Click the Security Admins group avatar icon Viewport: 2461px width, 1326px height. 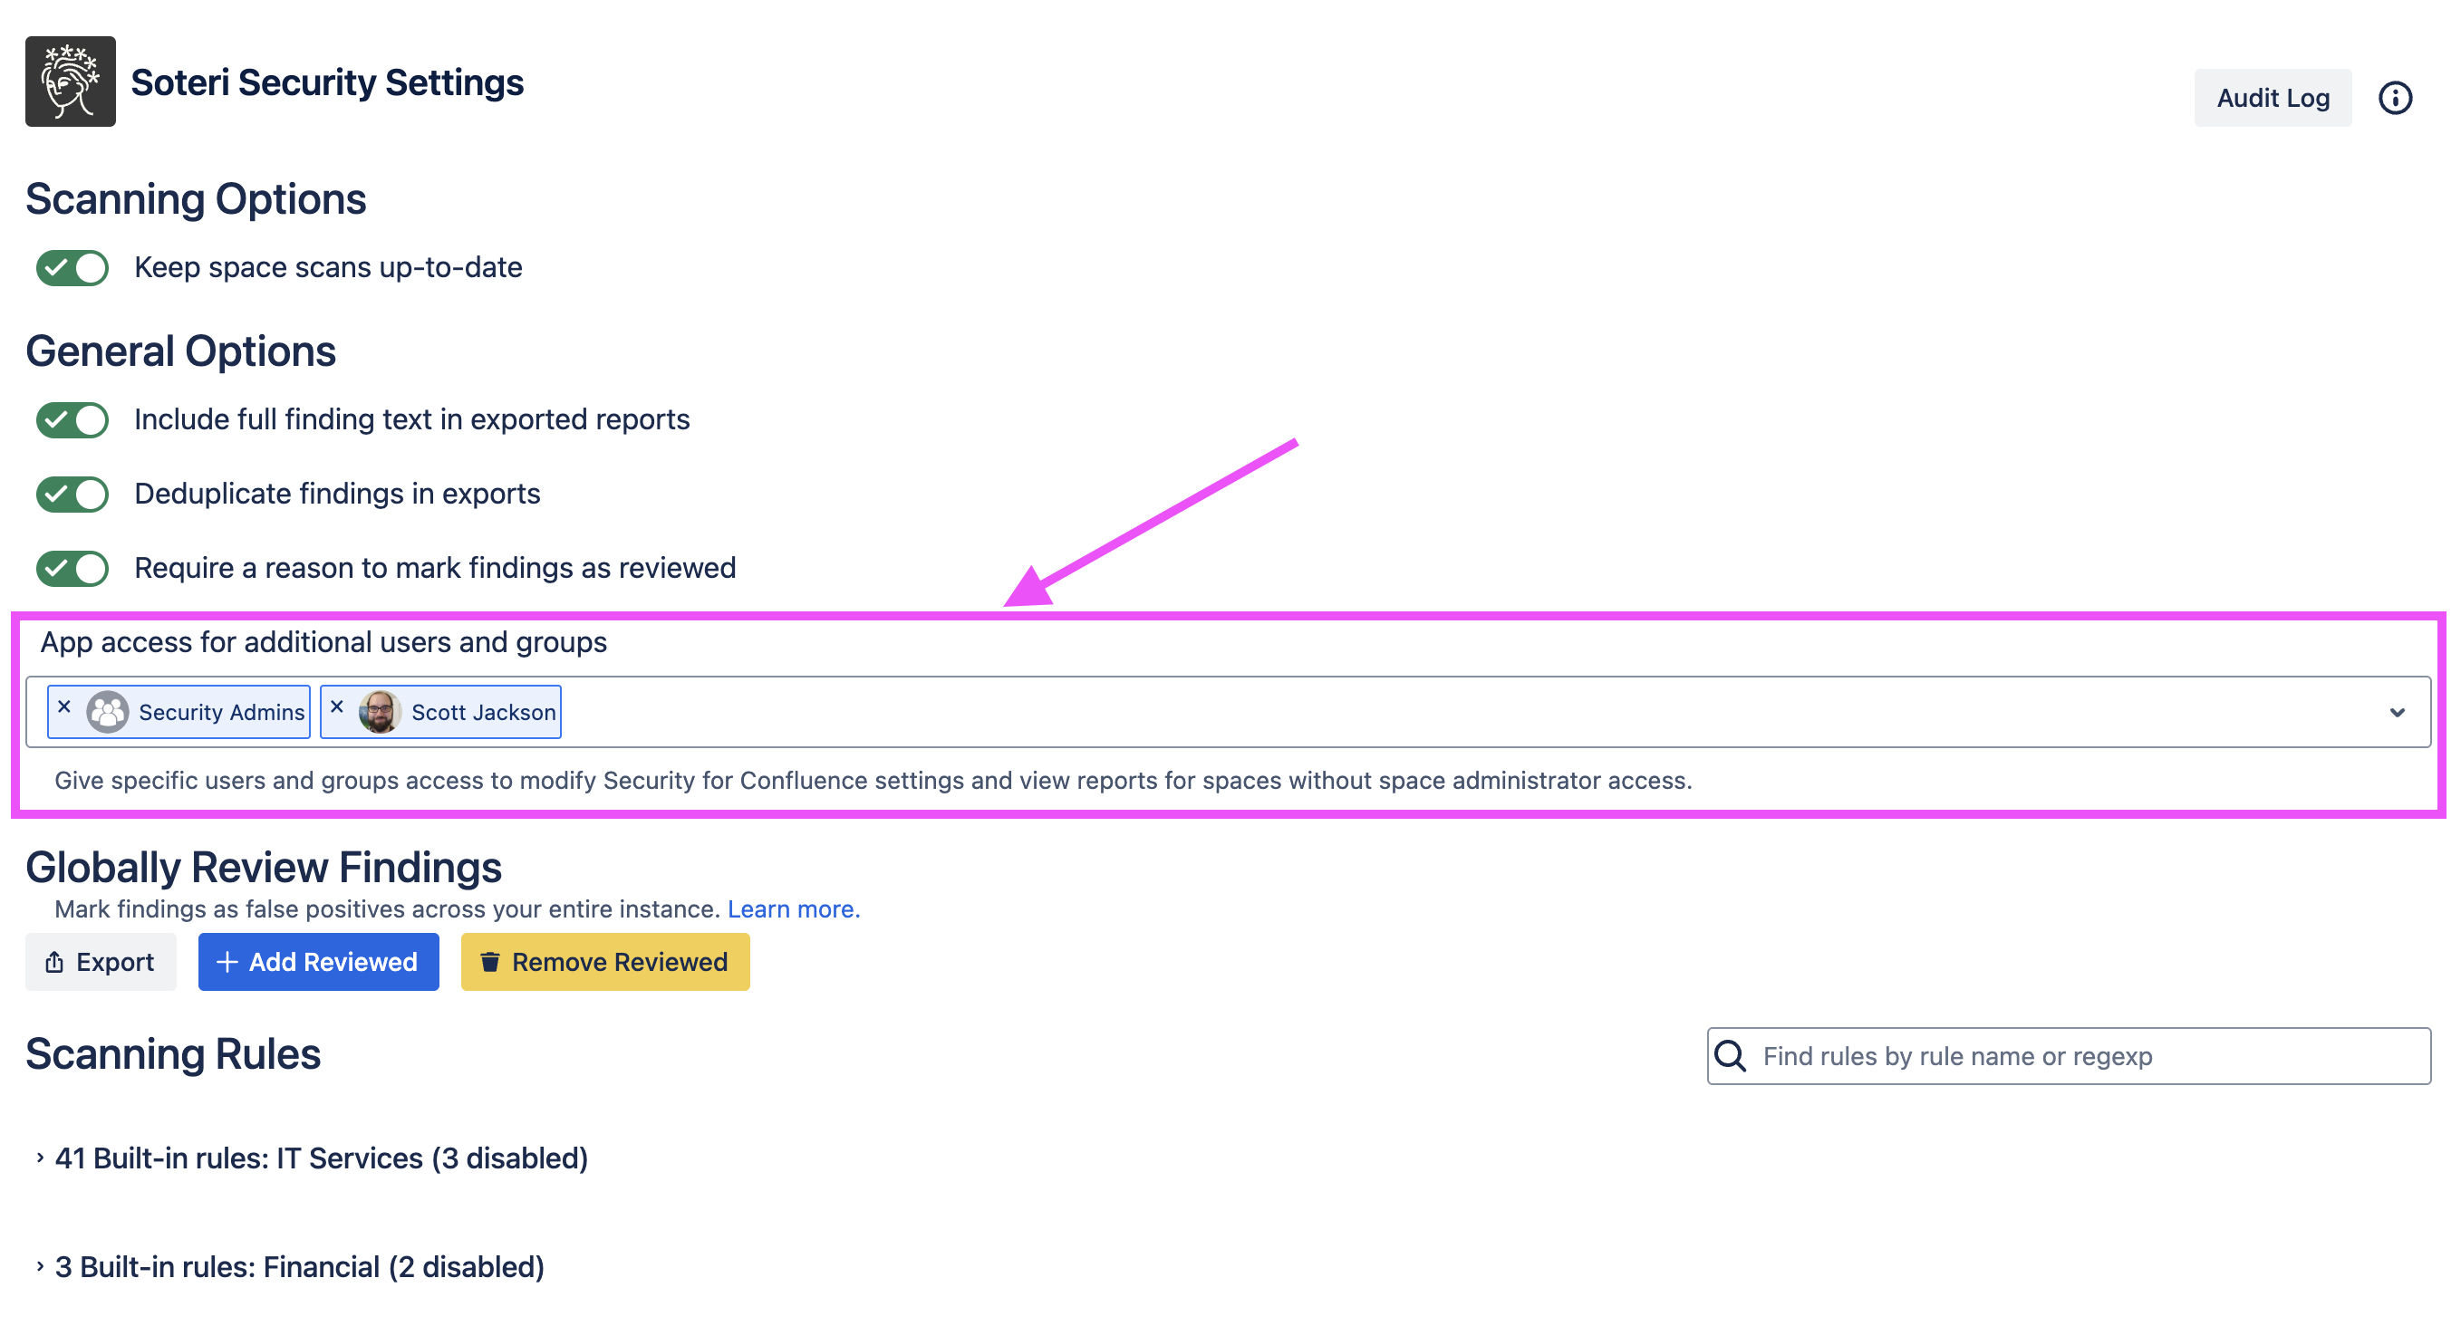point(108,712)
